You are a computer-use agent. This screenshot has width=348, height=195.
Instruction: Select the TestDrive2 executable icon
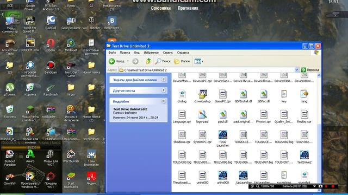304,155
